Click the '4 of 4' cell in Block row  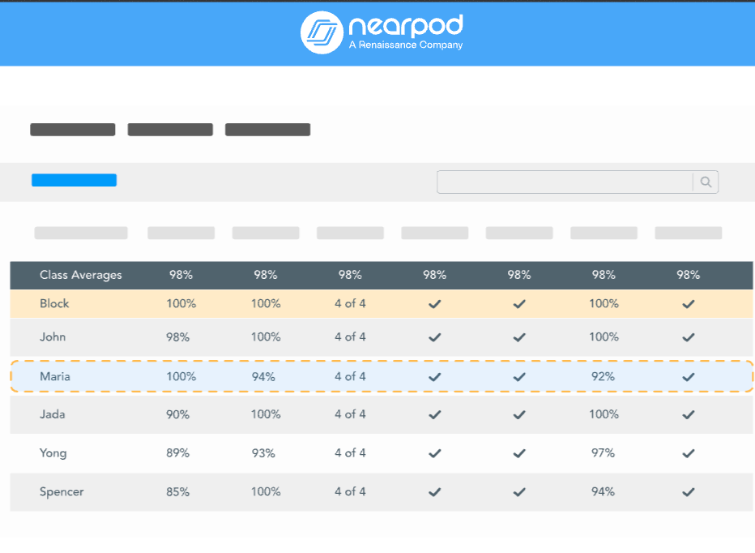coord(350,303)
